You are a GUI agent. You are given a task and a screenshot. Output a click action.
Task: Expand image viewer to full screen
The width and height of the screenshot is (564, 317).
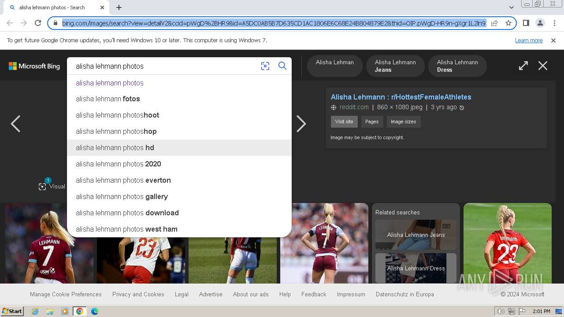(x=523, y=66)
